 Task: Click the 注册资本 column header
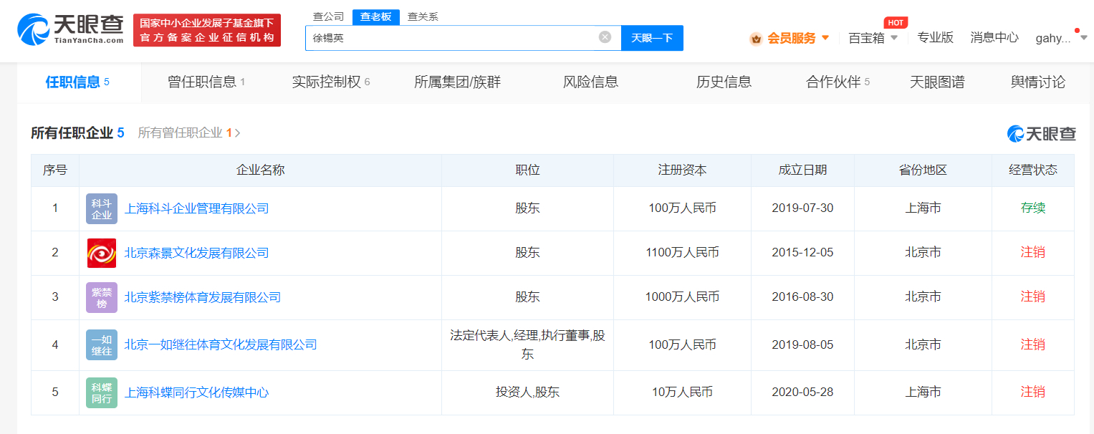coord(682,170)
